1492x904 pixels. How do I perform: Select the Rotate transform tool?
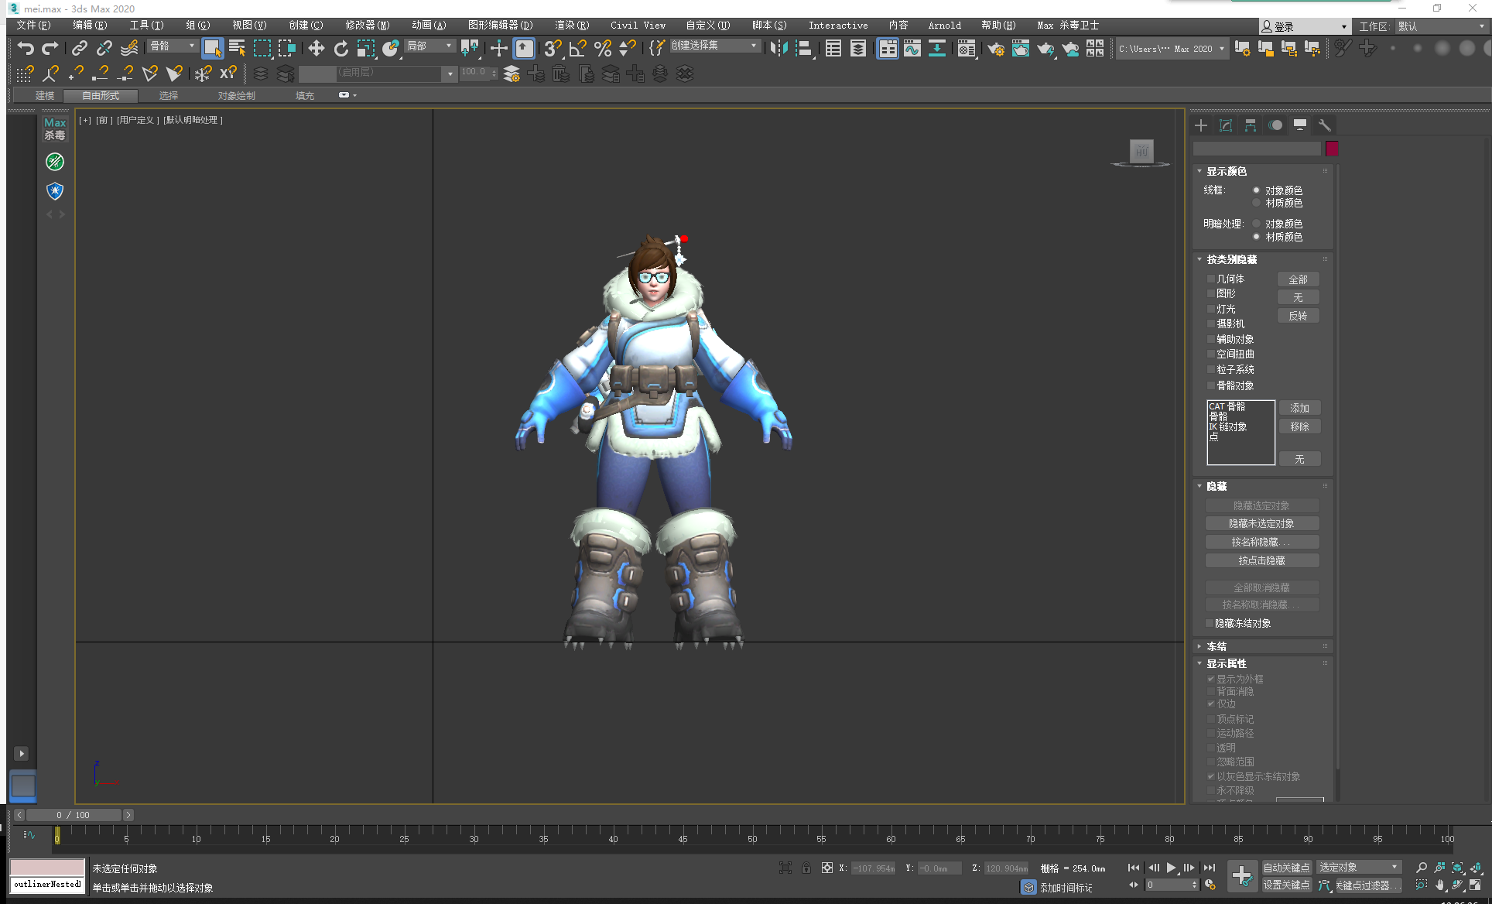coord(341,49)
